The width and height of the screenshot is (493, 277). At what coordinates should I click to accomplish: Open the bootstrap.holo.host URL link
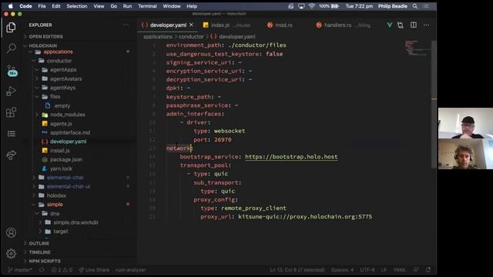[291, 157]
